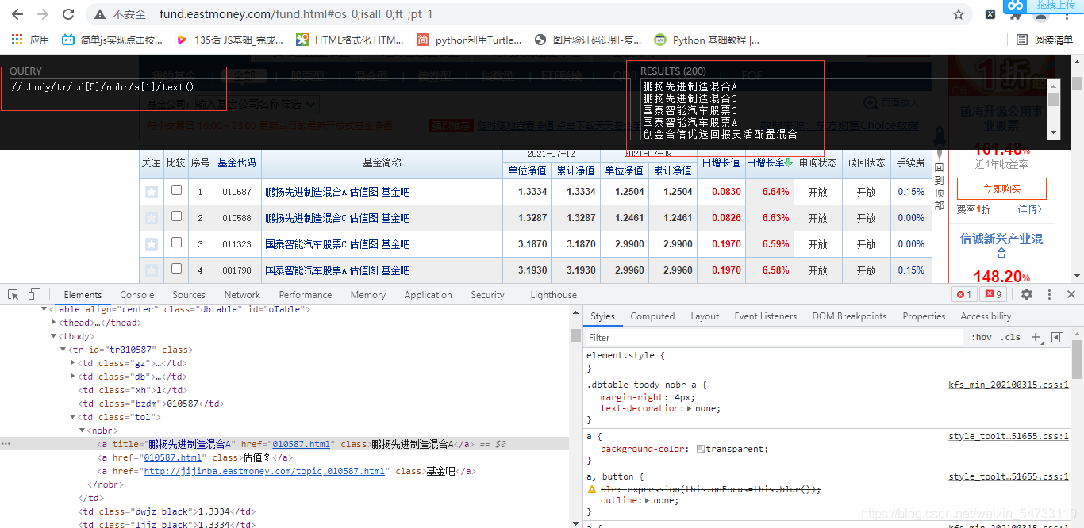
Task: Open DevTools three-dot customize menu
Action: (x=1049, y=294)
